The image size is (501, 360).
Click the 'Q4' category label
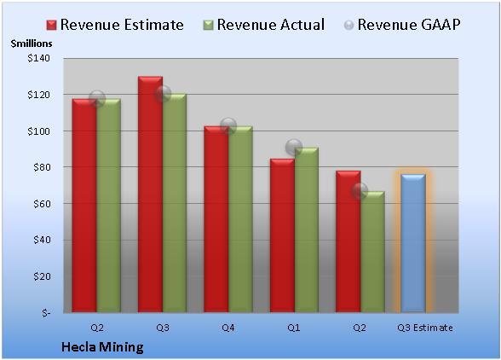click(228, 328)
